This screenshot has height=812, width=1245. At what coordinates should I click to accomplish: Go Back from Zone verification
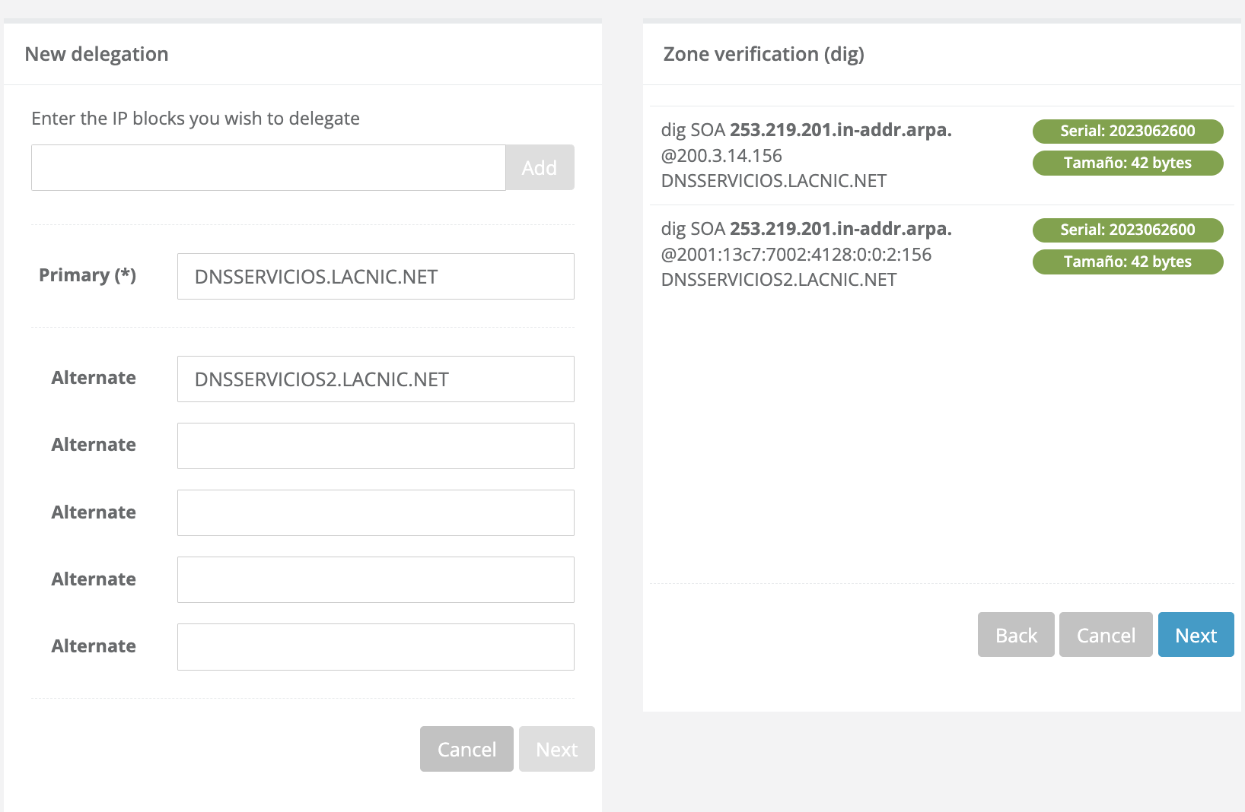point(1016,635)
